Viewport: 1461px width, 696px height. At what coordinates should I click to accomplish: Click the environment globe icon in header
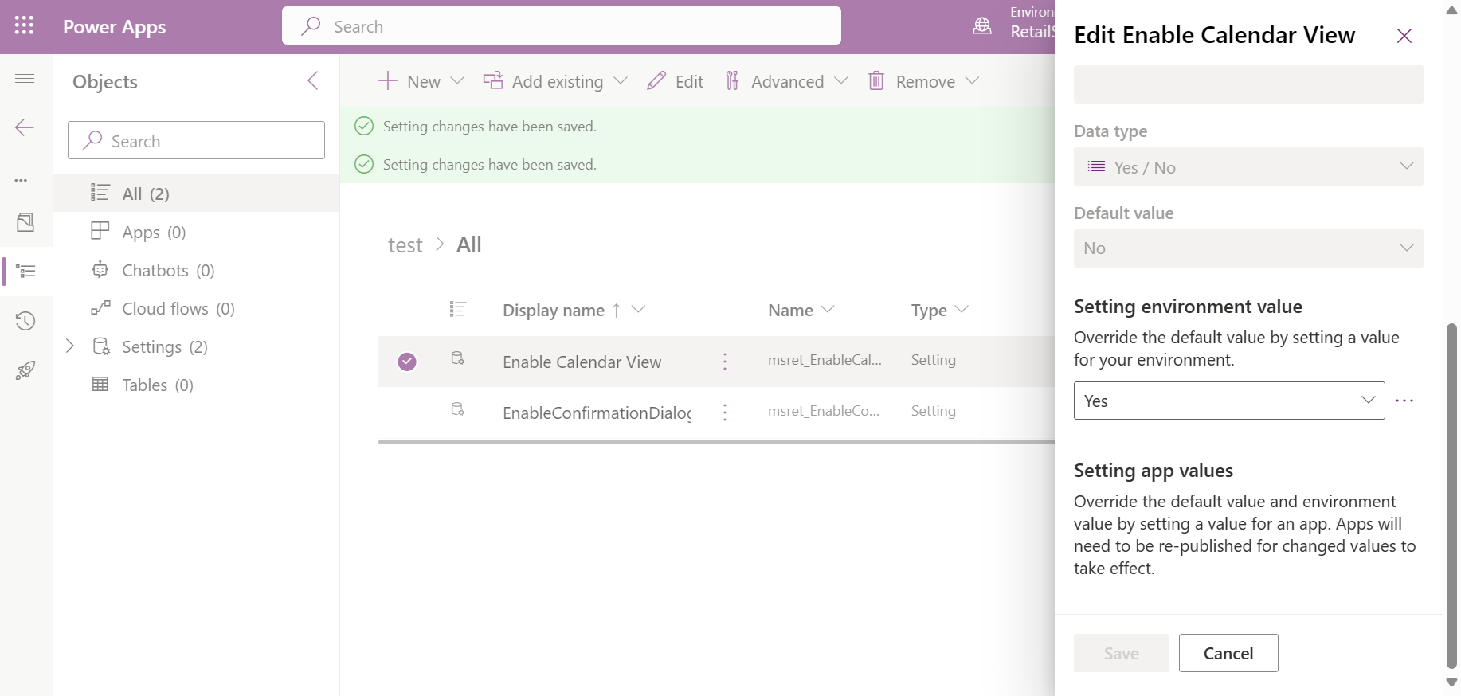pyautogui.click(x=982, y=26)
